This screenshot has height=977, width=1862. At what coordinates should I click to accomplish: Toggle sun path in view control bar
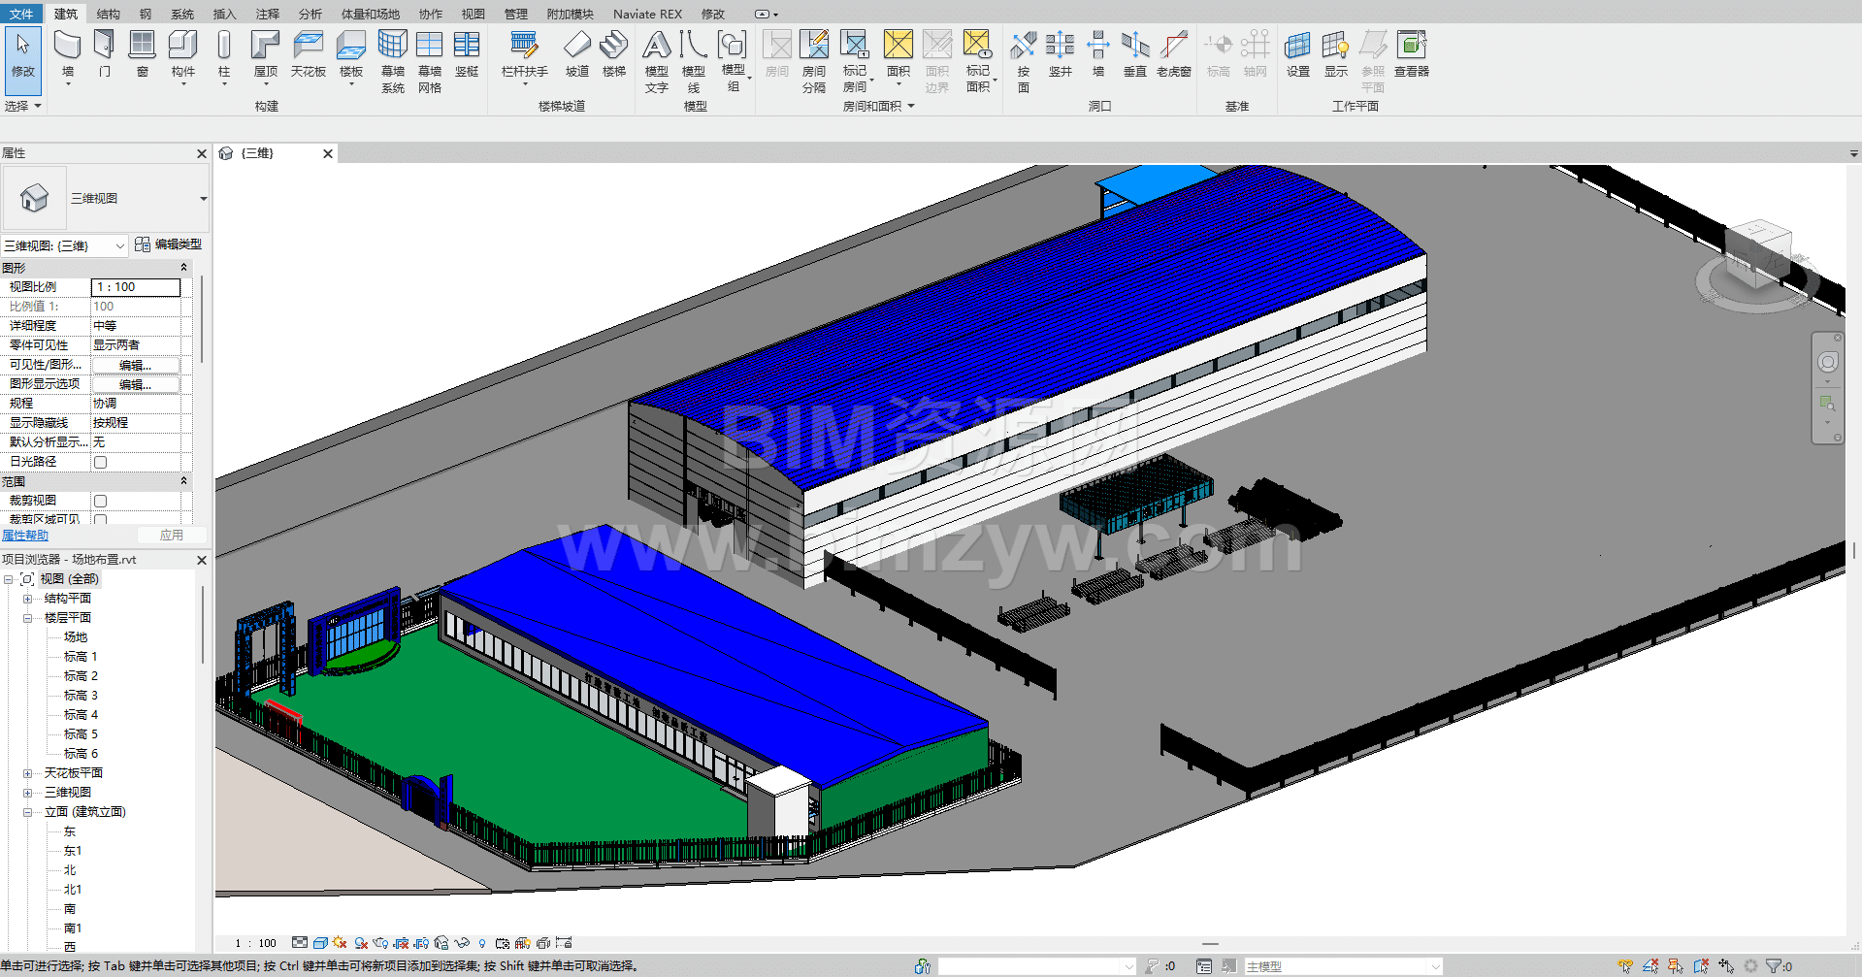click(340, 943)
